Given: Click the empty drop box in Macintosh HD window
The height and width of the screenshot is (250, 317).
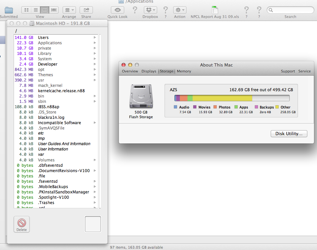Looking at the screenshot, I should [93, 224].
